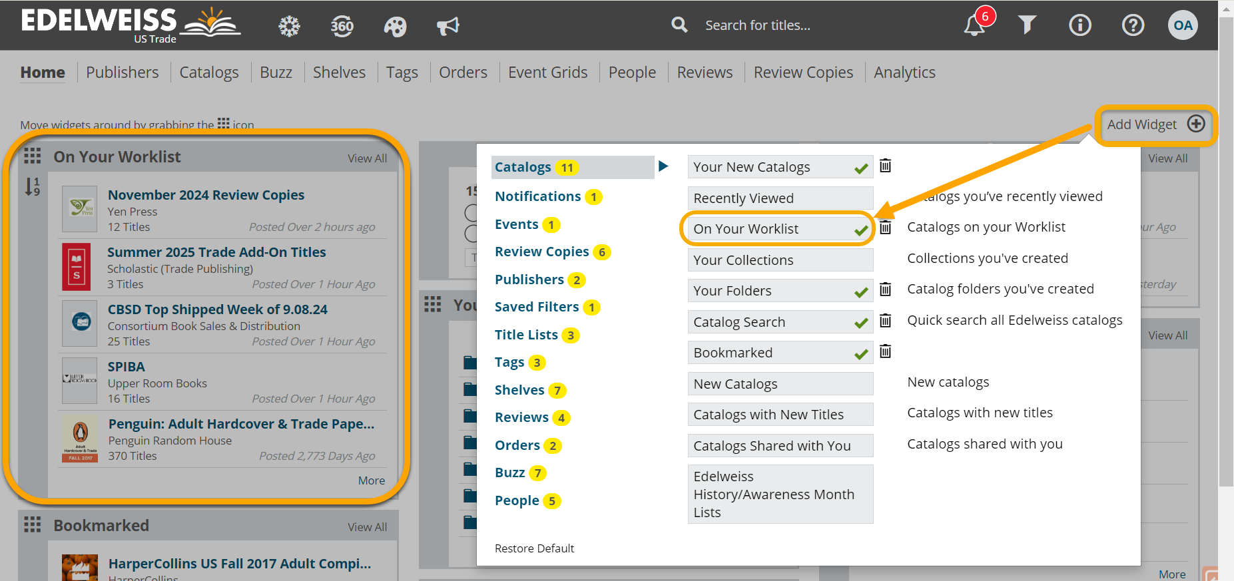Click the worklist sort order icon
The image size is (1234, 581).
[32, 186]
